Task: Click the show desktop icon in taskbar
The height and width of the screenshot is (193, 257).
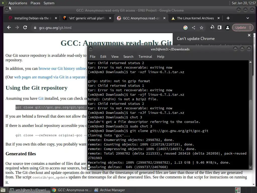Action: pyautogui.click(x=3, y=190)
